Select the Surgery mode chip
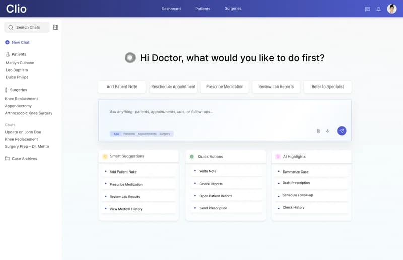 [165, 134]
